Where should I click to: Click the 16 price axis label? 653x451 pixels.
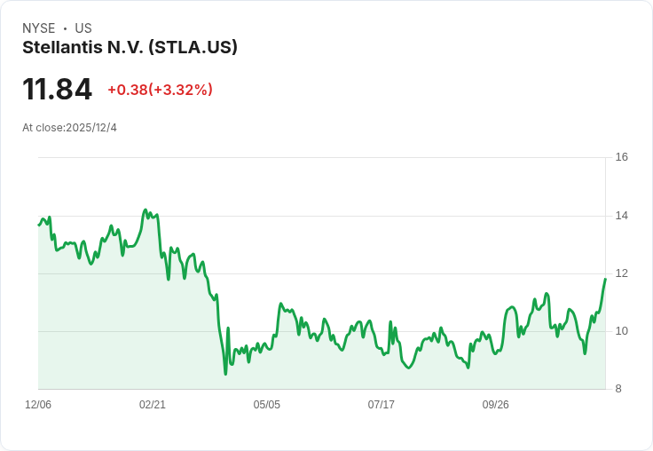pyautogui.click(x=621, y=157)
